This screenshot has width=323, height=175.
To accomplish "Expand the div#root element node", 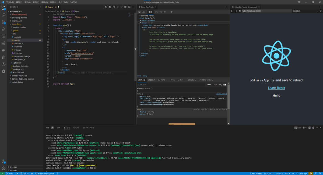I will [142, 28].
